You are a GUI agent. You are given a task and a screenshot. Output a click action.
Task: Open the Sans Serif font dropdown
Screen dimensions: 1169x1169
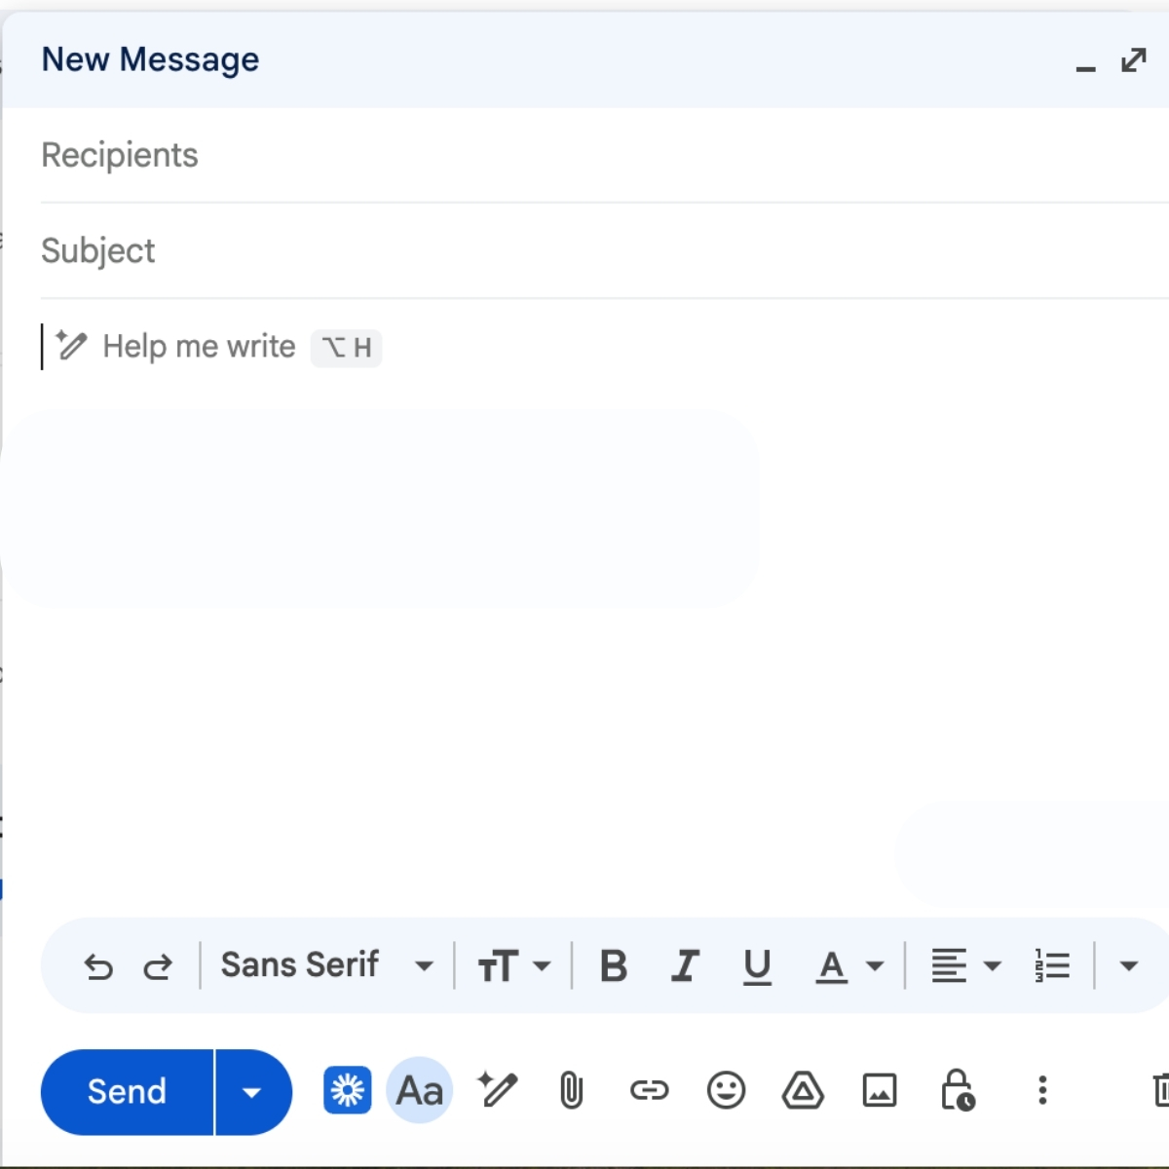click(x=326, y=965)
